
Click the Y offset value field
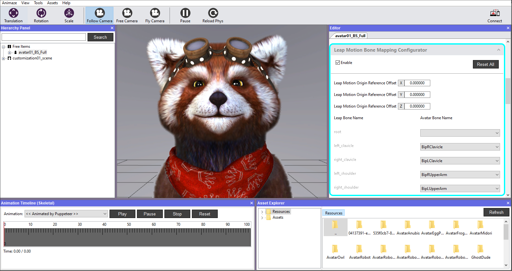(x=417, y=95)
